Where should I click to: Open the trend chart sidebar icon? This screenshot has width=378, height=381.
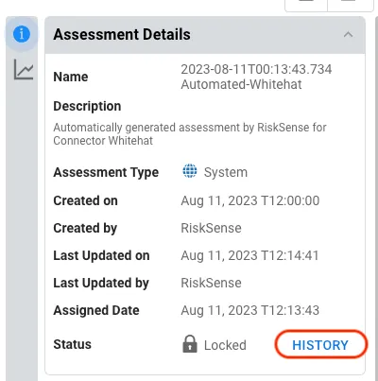[x=24, y=70]
